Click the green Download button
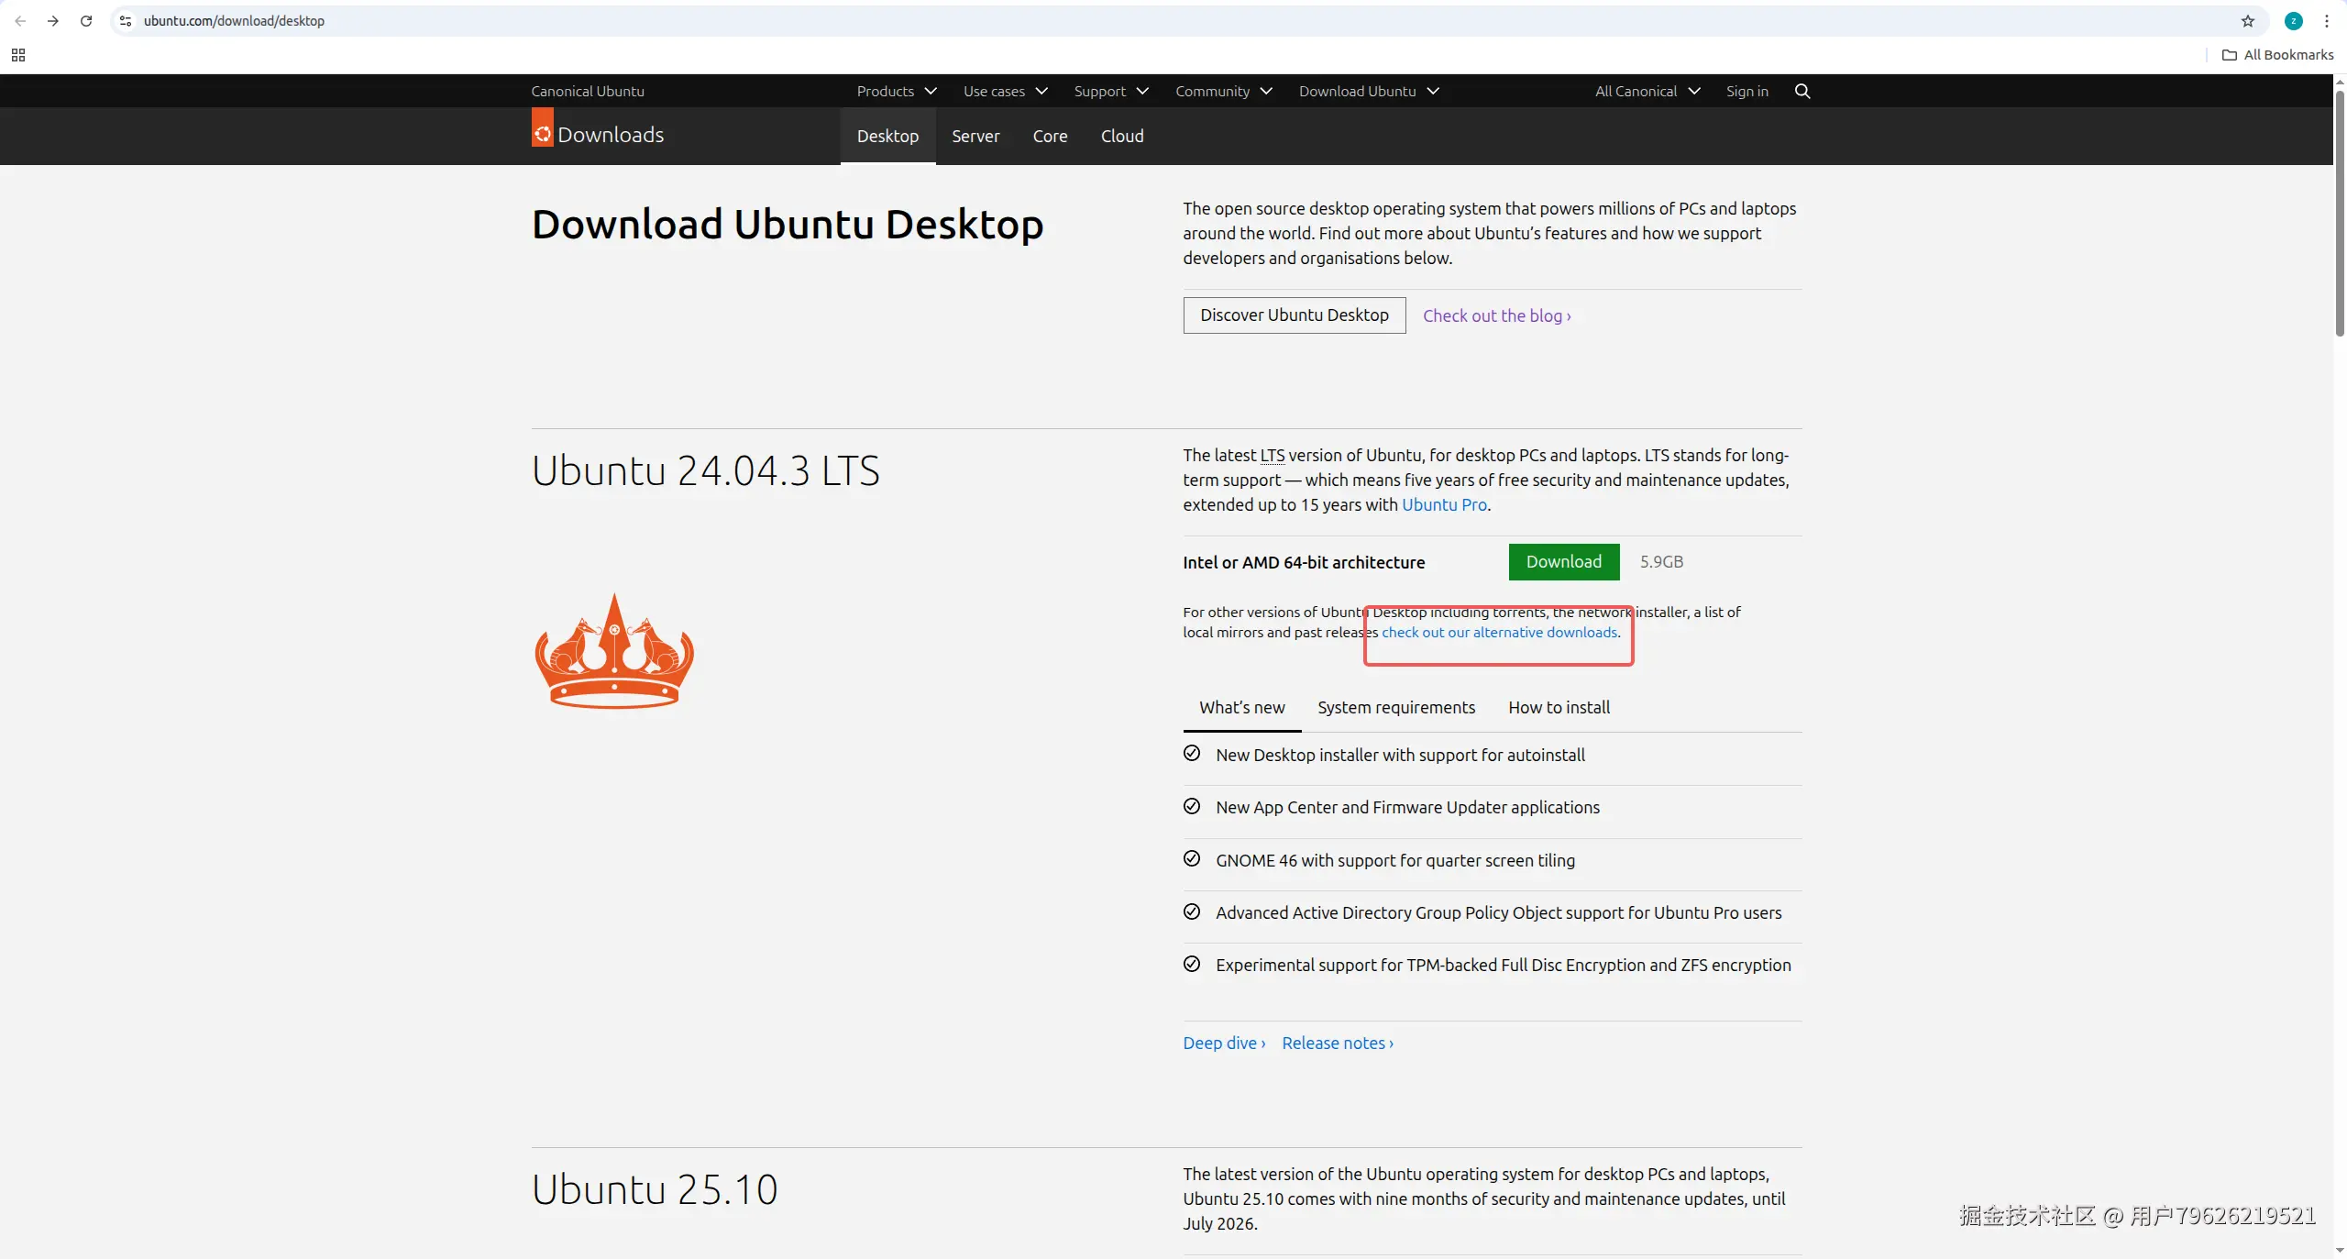The image size is (2347, 1259). click(1563, 561)
